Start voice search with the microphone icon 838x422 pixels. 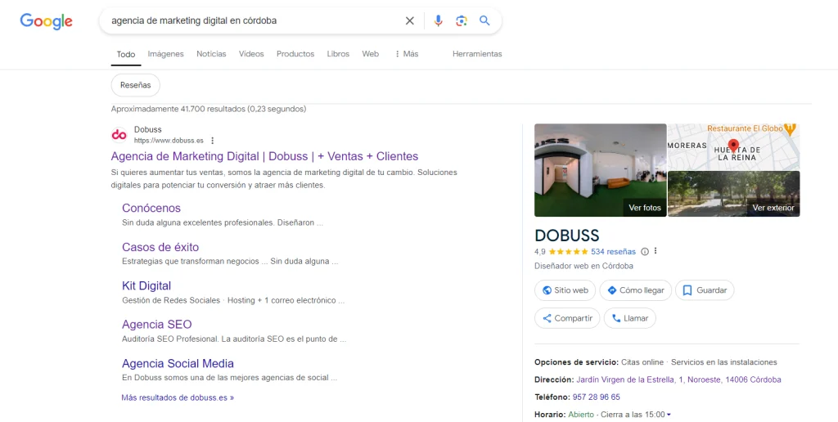(439, 20)
